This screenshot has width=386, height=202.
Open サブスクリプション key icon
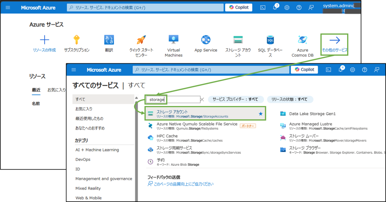point(77,40)
